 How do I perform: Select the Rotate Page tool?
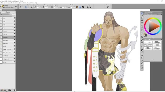142,65
